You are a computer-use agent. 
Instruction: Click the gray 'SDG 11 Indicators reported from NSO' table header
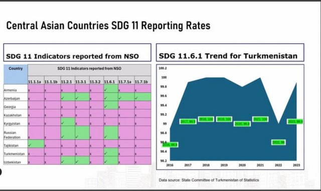pyautogui.click(x=89, y=70)
